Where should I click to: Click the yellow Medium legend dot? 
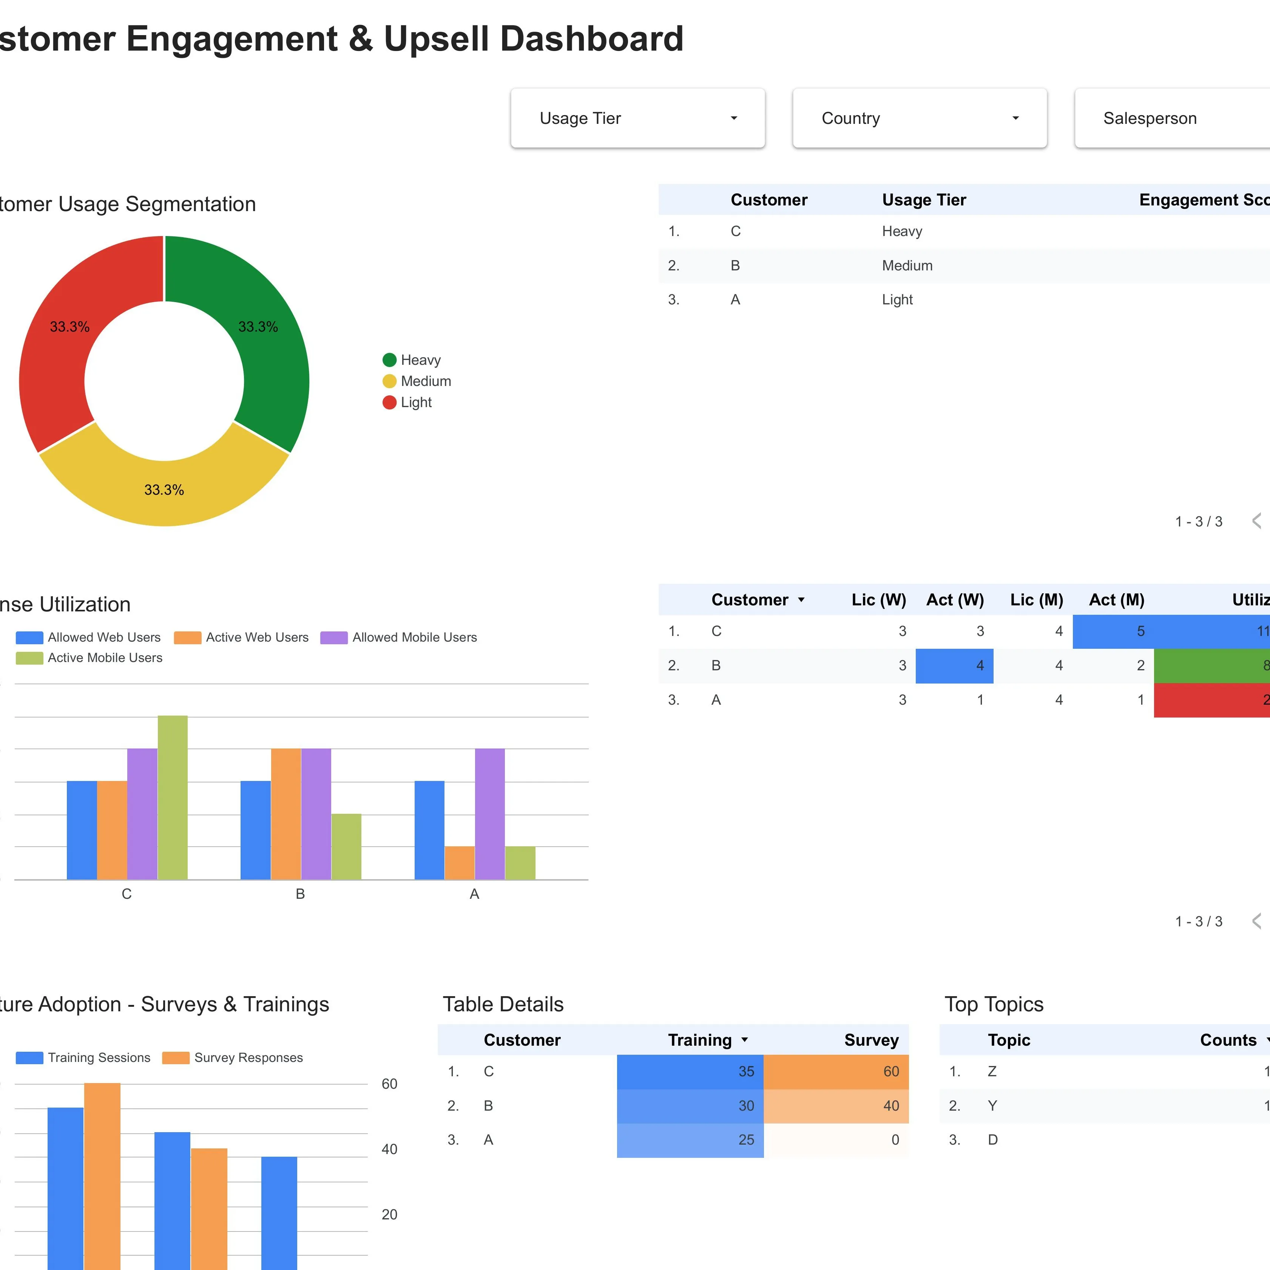[389, 381]
